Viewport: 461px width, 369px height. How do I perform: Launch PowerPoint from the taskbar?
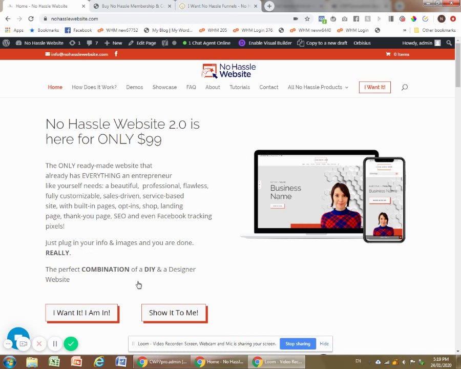(x=76, y=362)
